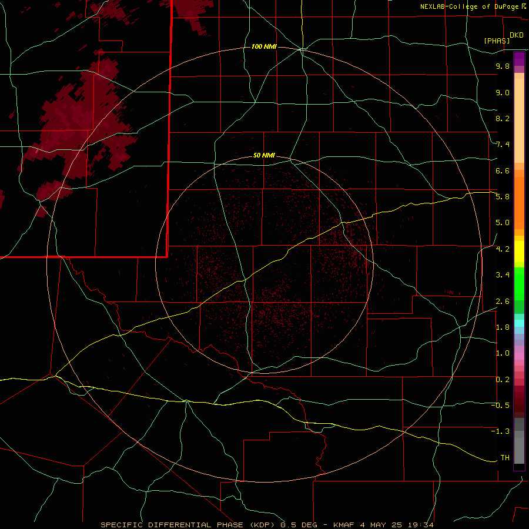Click the "KMAF" radar site identifier

coord(344,525)
